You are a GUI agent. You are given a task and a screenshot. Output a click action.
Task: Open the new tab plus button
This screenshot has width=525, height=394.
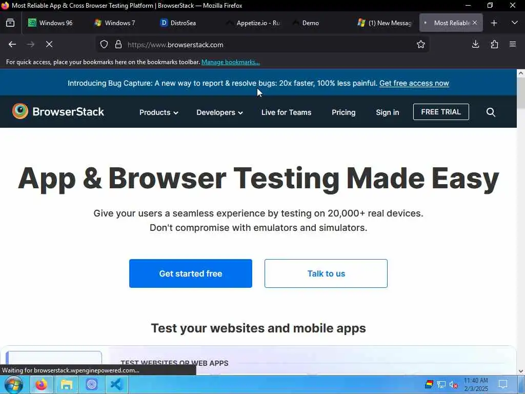point(494,23)
